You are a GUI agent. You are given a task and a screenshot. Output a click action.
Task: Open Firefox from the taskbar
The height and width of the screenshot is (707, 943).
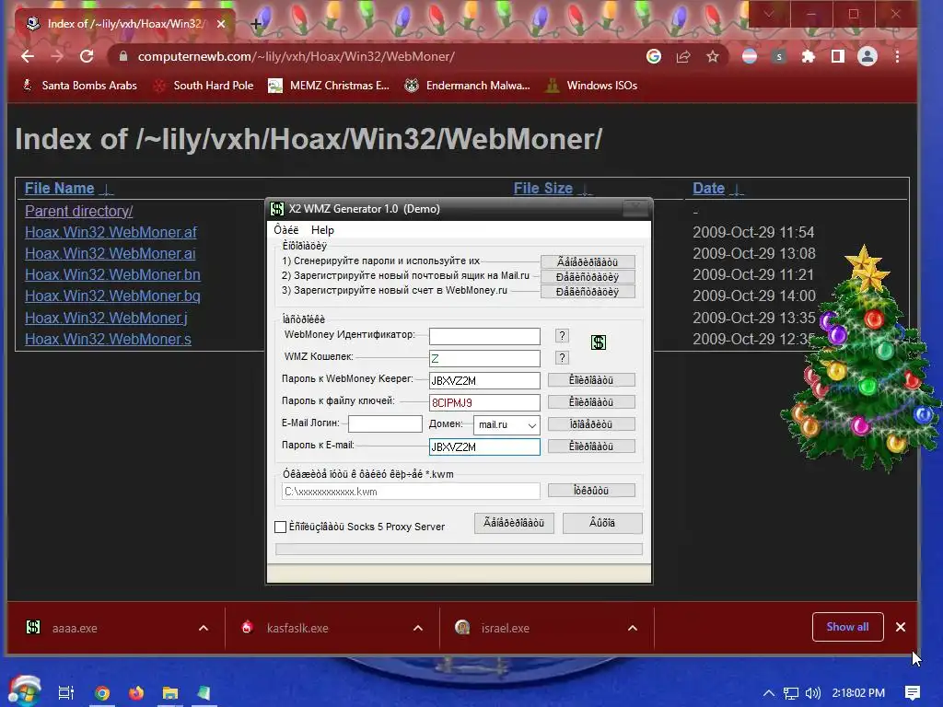[x=136, y=692]
